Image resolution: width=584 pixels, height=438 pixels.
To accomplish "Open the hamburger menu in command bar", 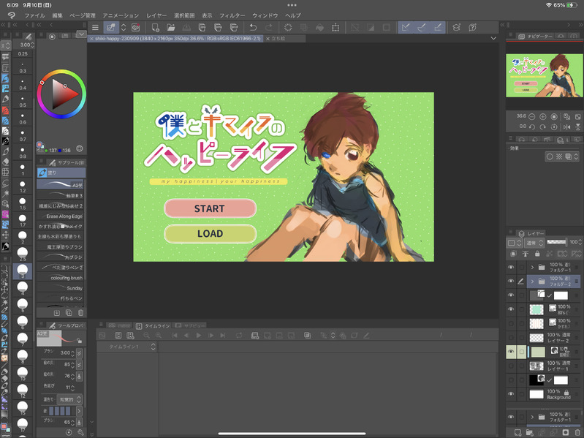I will coord(95,28).
